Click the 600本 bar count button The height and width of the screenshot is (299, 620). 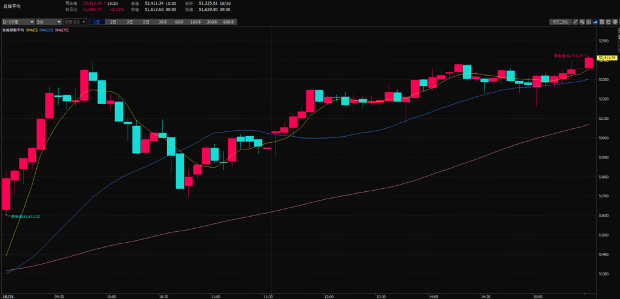(x=228, y=22)
